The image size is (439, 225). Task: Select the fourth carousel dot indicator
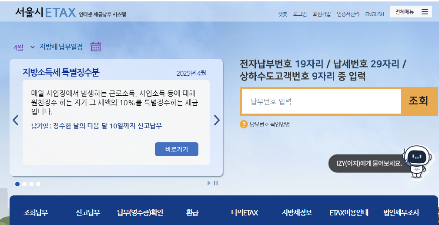tap(38, 184)
